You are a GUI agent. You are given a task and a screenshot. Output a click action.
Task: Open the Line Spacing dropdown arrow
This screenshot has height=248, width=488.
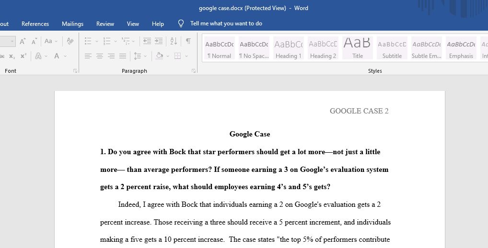click(x=145, y=56)
